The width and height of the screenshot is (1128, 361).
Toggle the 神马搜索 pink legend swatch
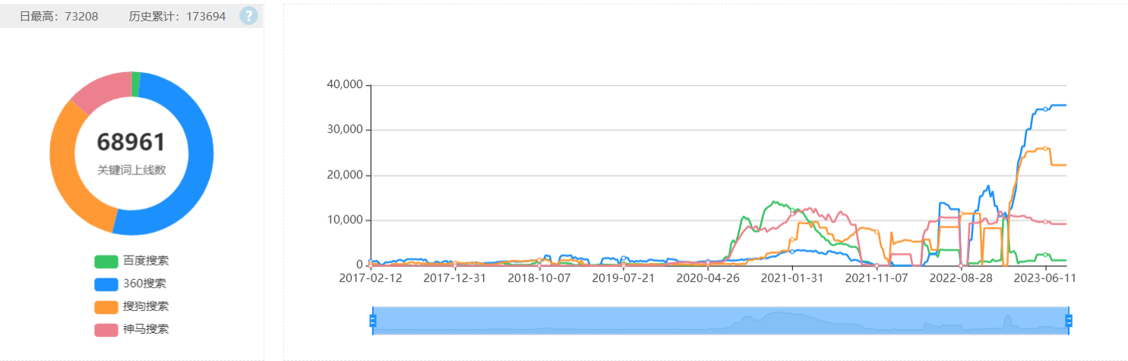(106, 329)
